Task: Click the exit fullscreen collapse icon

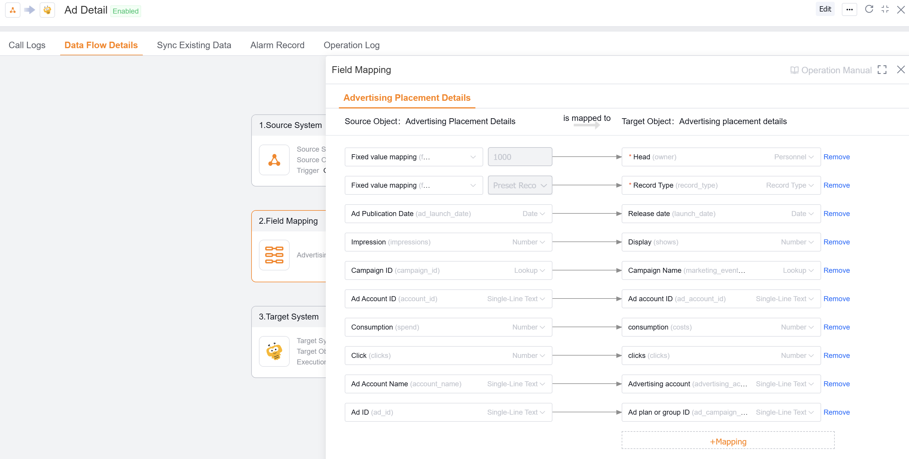Action: pyautogui.click(x=885, y=9)
